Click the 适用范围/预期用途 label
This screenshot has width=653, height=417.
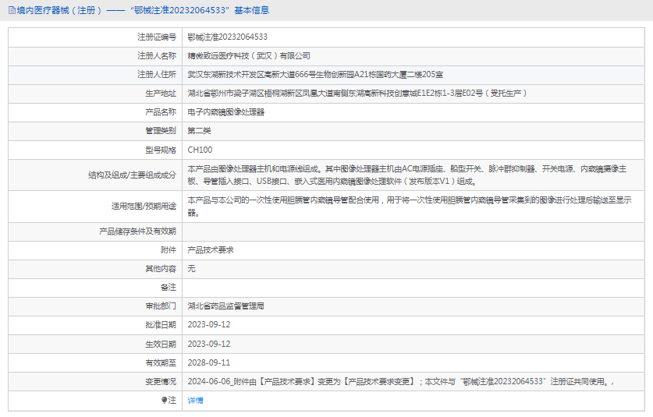pyautogui.click(x=144, y=207)
